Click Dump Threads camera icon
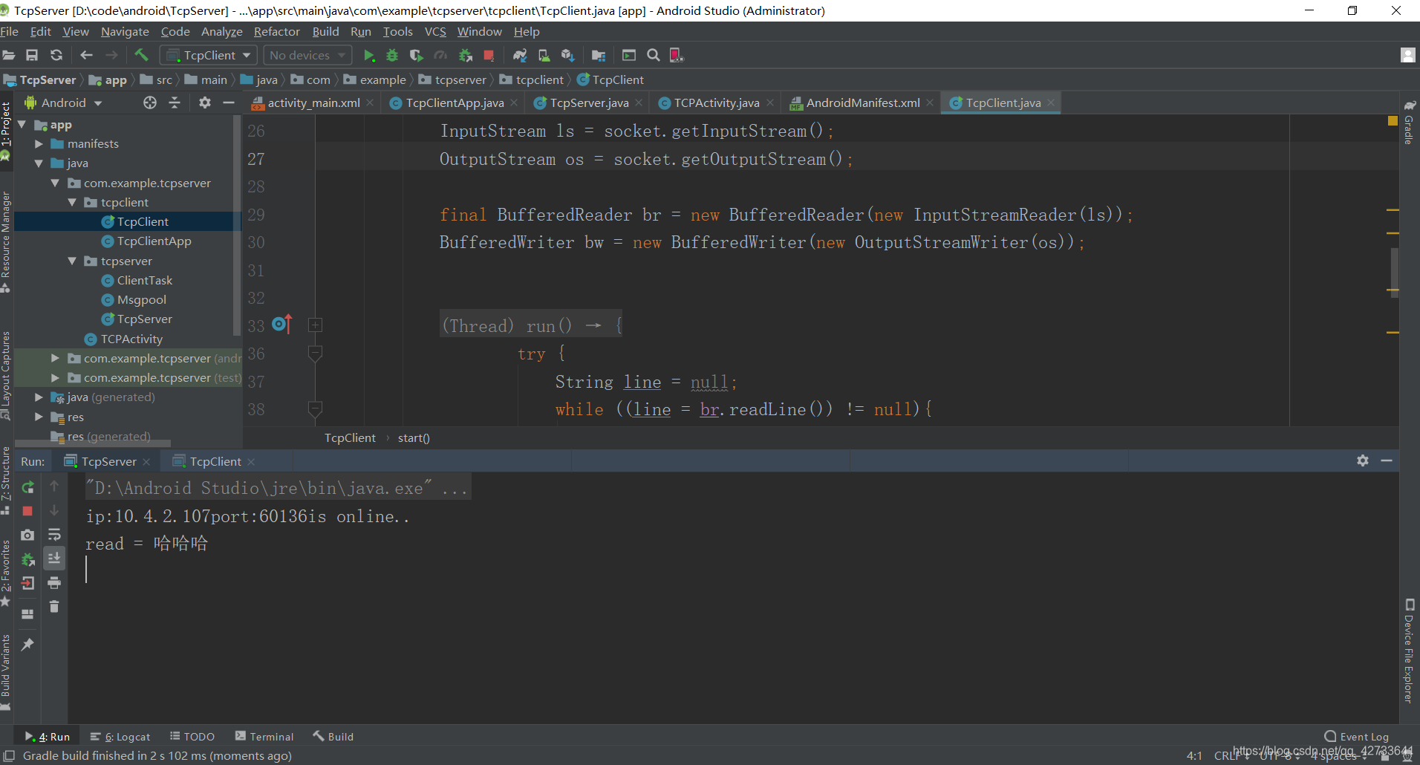This screenshot has width=1420, height=765. (x=27, y=535)
